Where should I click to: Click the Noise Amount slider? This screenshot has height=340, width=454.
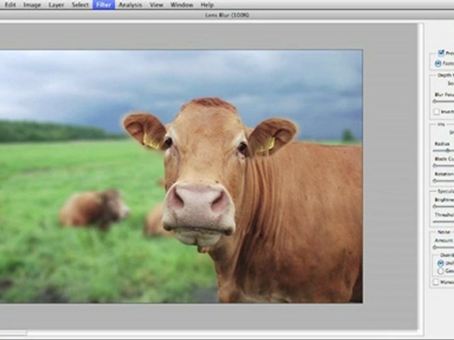tap(443, 247)
